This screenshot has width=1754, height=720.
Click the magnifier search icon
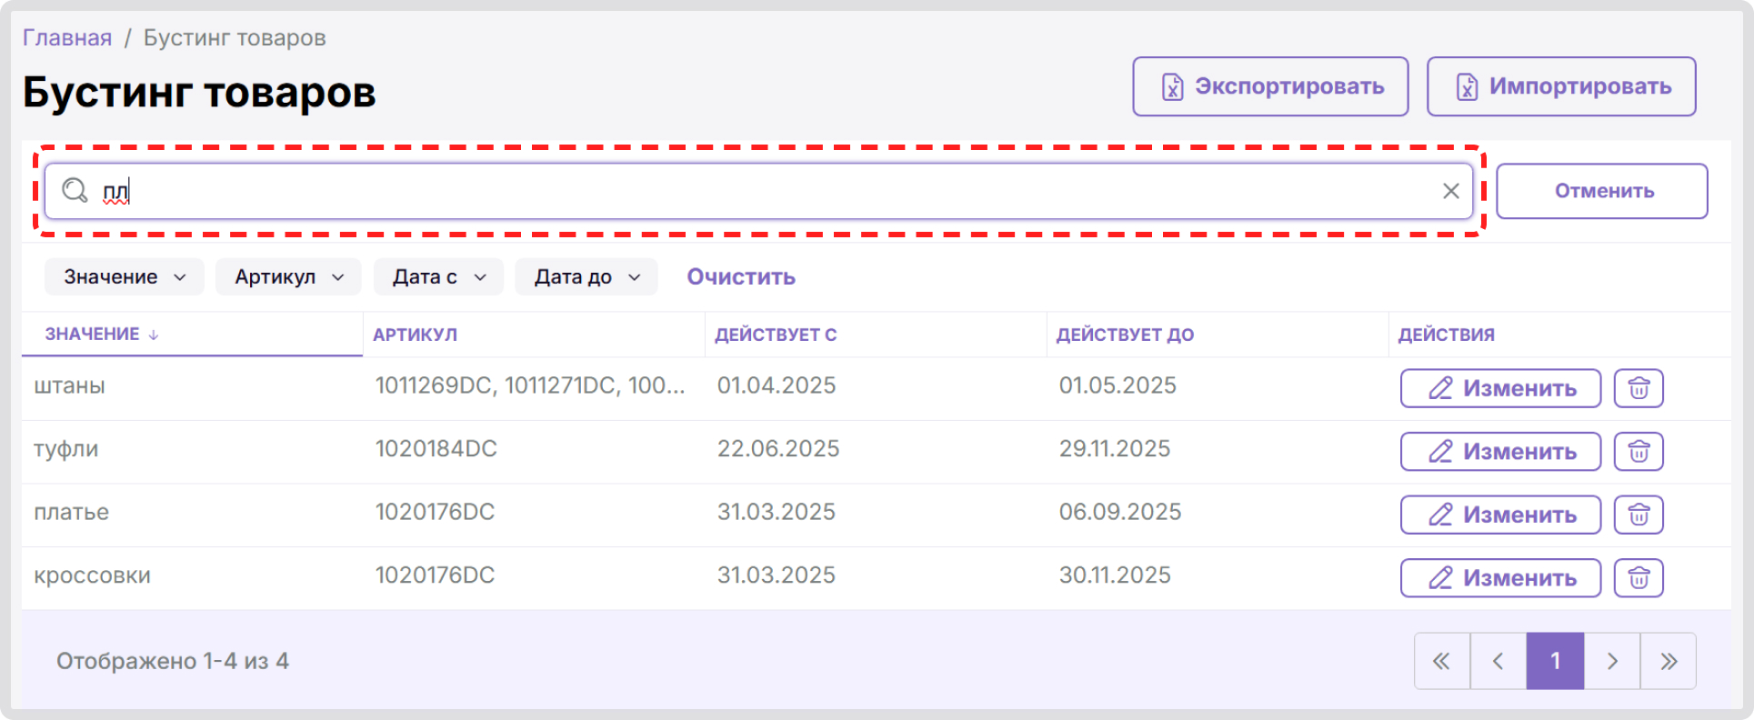(75, 191)
